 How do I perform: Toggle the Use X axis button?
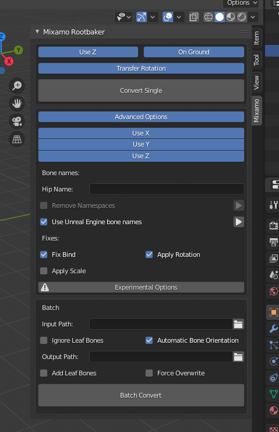[141, 133]
